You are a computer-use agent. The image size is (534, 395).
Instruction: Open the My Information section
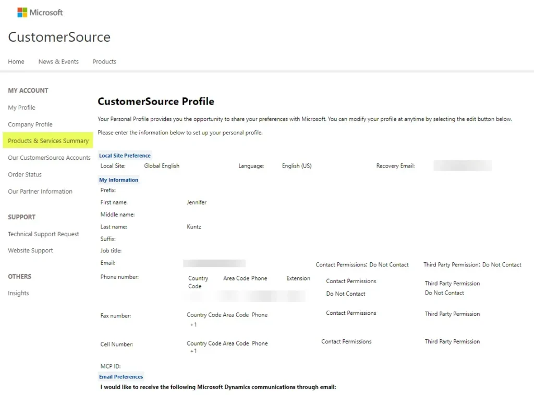(118, 180)
